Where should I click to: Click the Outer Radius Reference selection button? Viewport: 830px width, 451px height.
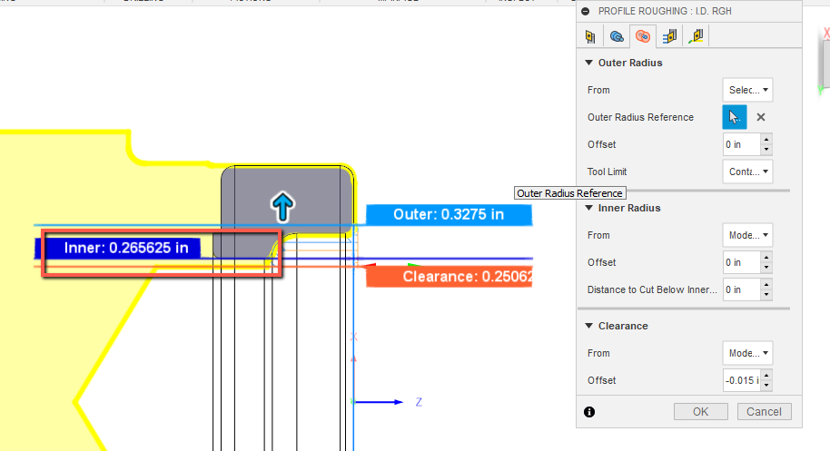(734, 117)
